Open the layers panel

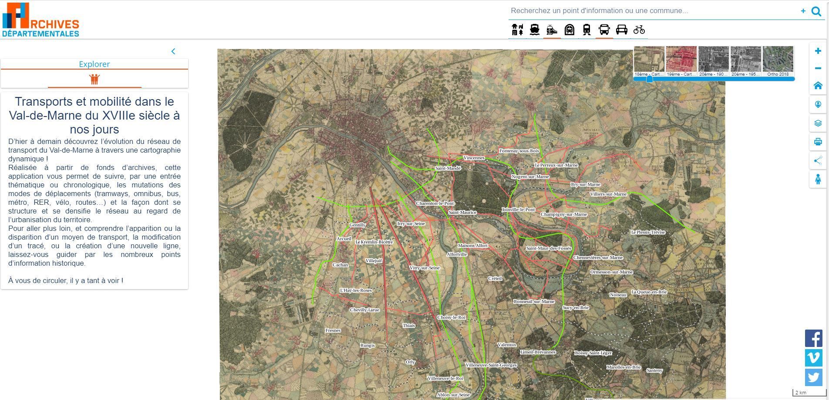click(818, 123)
